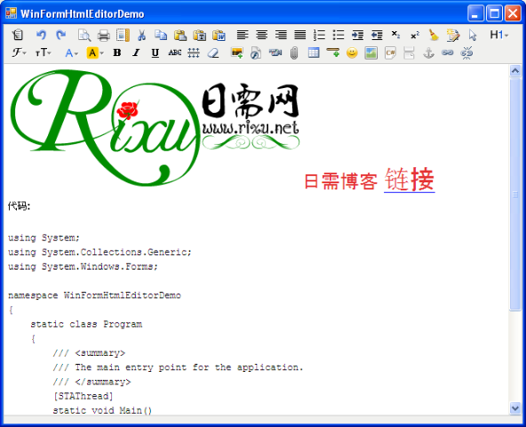Open the font size dropdown

point(44,52)
